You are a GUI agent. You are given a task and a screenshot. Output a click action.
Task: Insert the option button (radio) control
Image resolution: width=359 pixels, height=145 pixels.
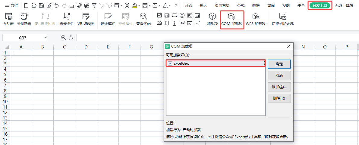(x=182, y=16)
